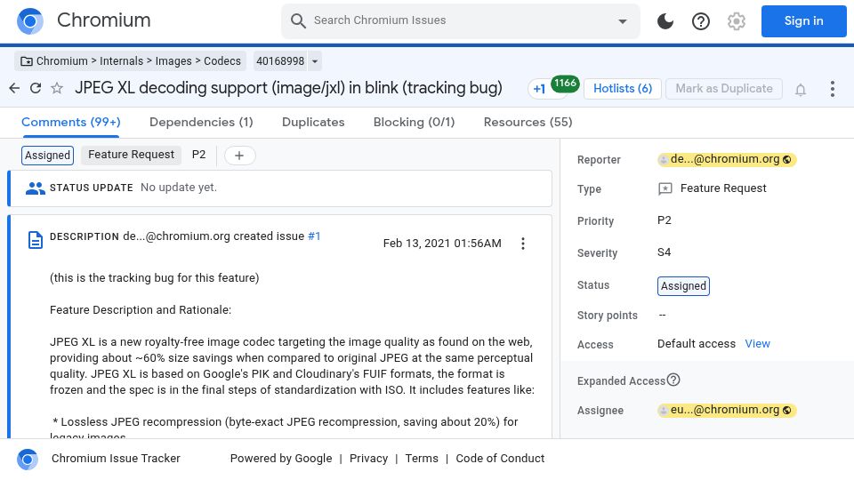Open the Duplicates tab

[313, 122]
